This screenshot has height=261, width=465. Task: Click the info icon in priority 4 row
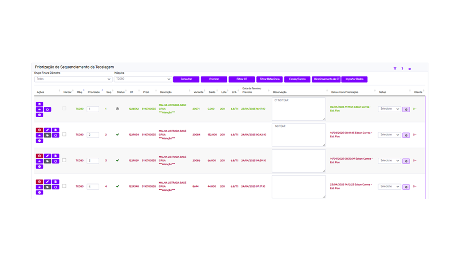pos(39,193)
